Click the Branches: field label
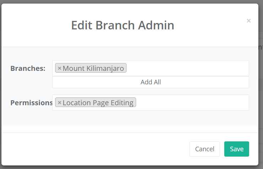Image resolution: width=263 pixels, height=169 pixels. (x=28, y=68)
